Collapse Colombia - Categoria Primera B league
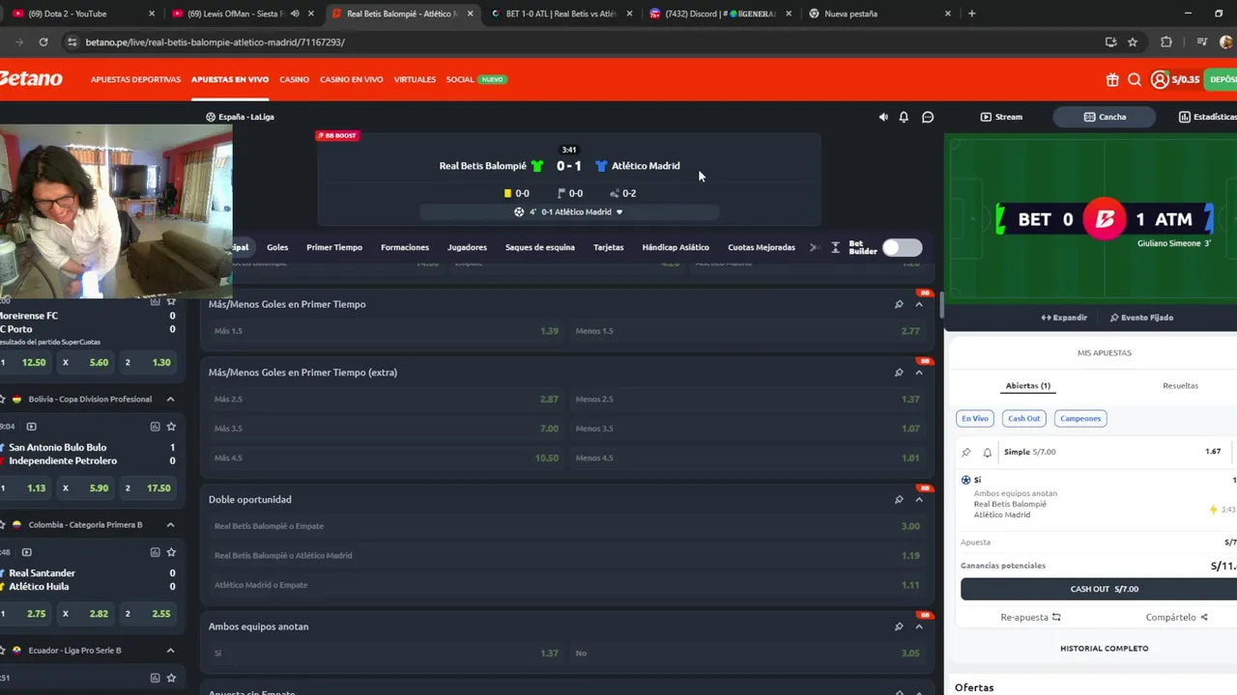 pos(170,524)
